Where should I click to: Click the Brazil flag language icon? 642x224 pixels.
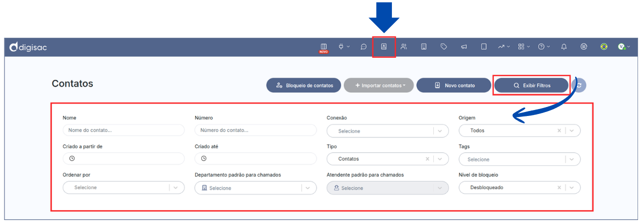(x=604, y=47)
